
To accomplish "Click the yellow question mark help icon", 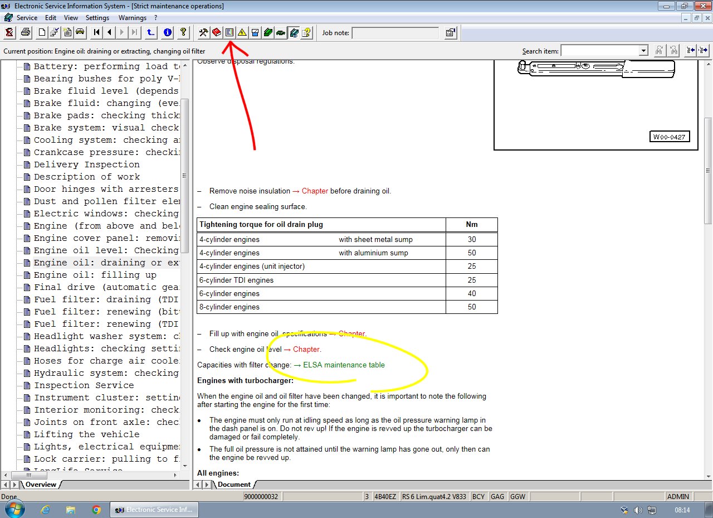I will (183, 32).
